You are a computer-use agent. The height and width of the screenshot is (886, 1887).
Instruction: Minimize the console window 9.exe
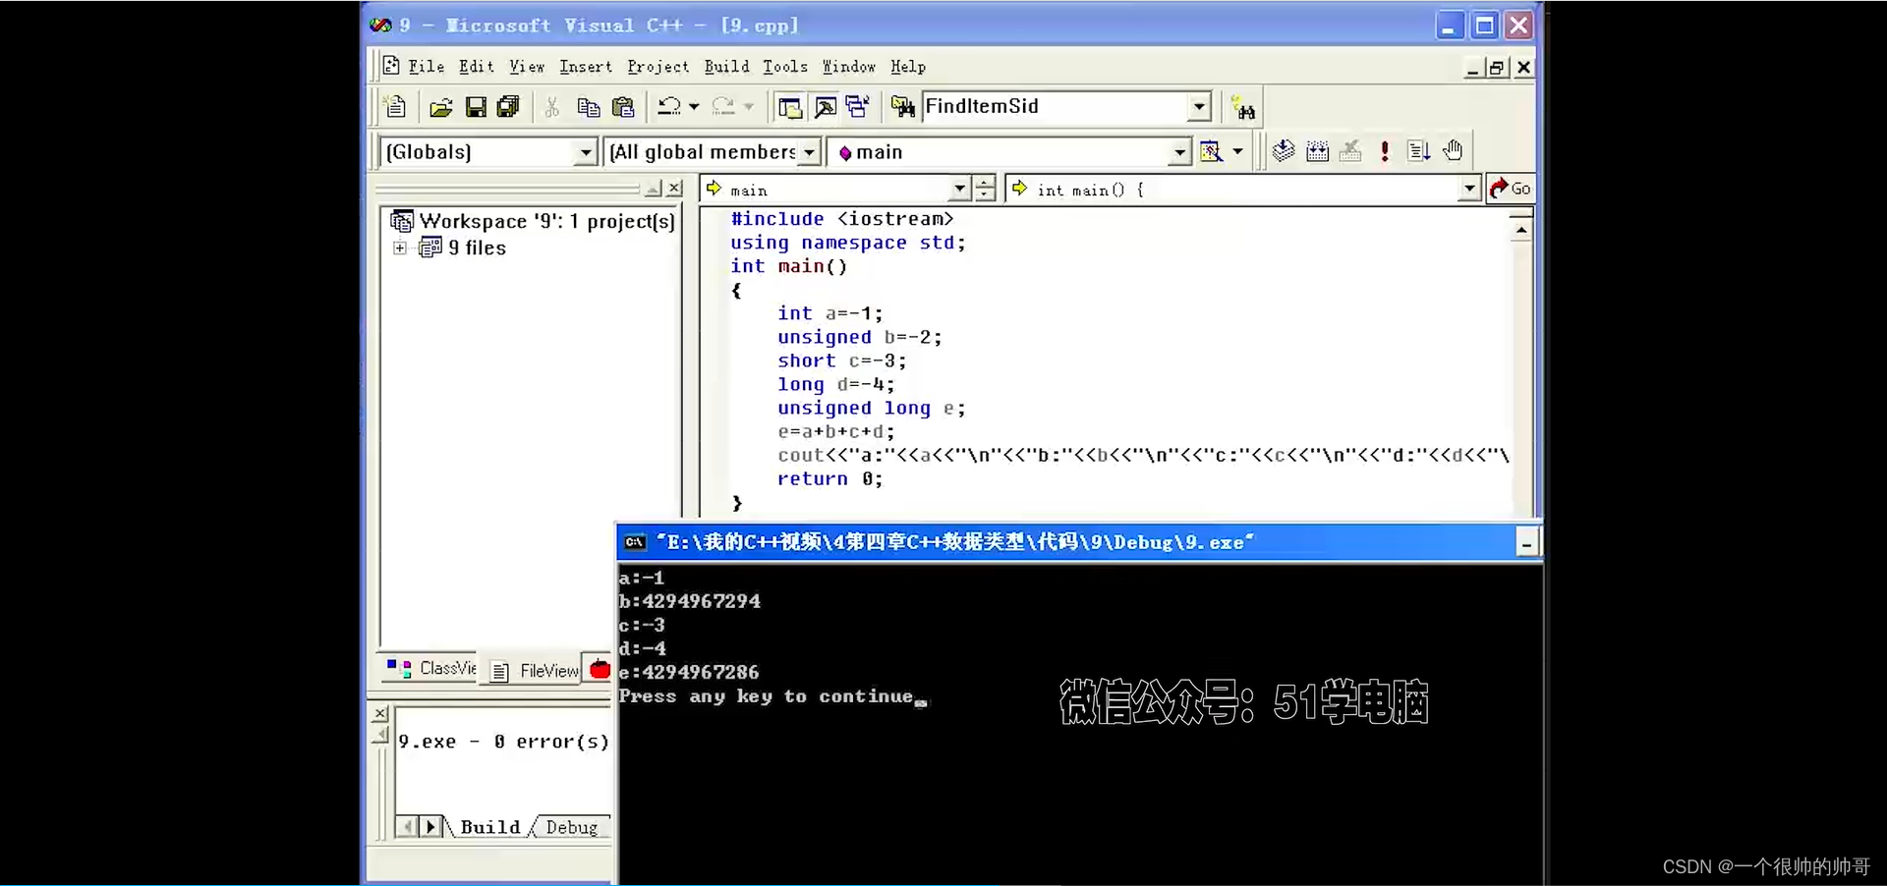point(1526,542)
